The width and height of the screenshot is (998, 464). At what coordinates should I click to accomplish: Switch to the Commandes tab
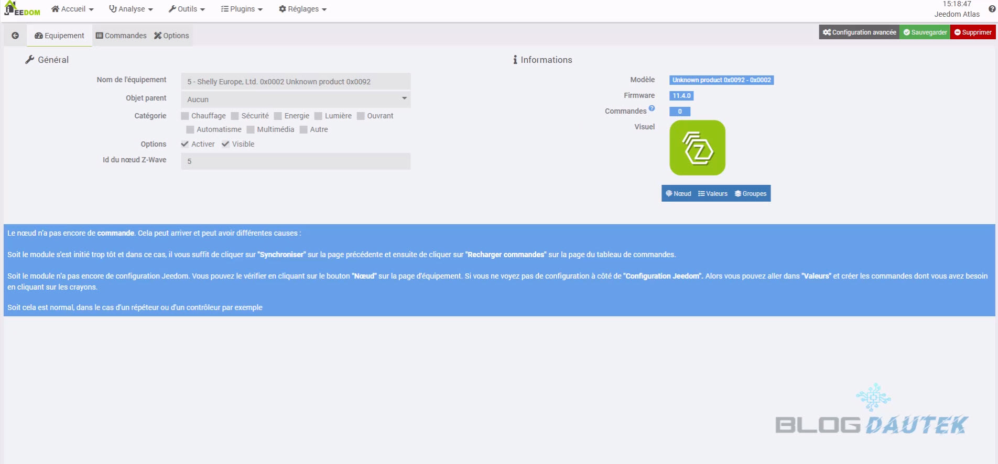pyautogui.click(x=121, y=36)
